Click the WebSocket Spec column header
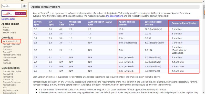This screenshot has width=205, height=94. [75, 23]
